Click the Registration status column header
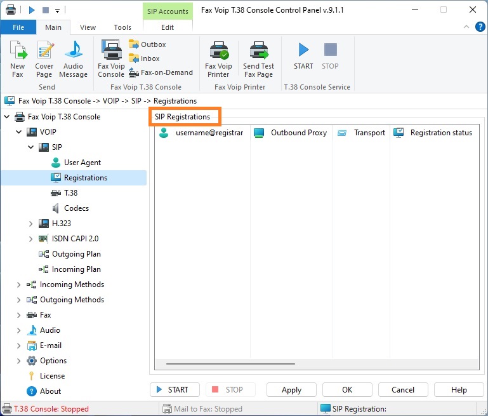Viewport: 488px width, 416px height. tap(435, 133)
